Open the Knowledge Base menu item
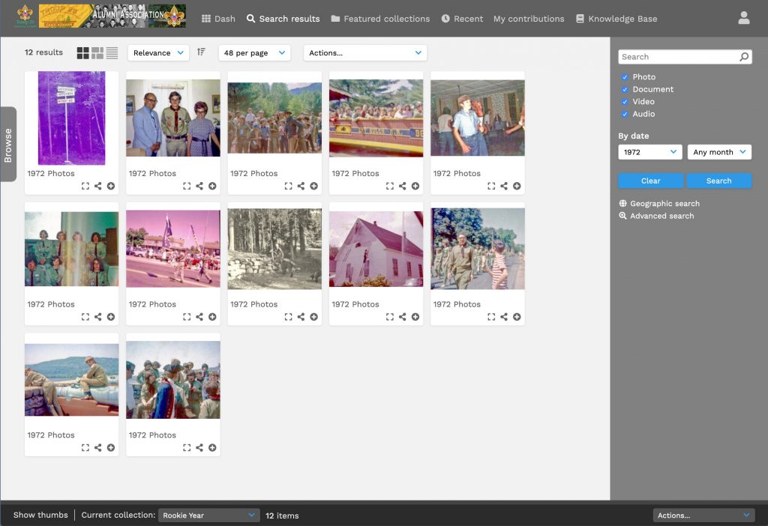Image resolution: width=768 pixels, height=526 pixels. 616,19
